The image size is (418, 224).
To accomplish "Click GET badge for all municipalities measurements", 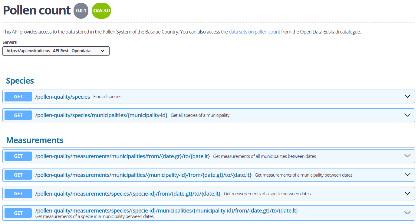I will point(18,156).
